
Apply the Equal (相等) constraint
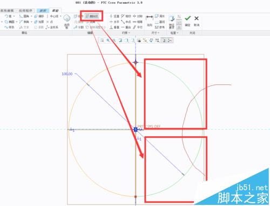pos(138,22)
